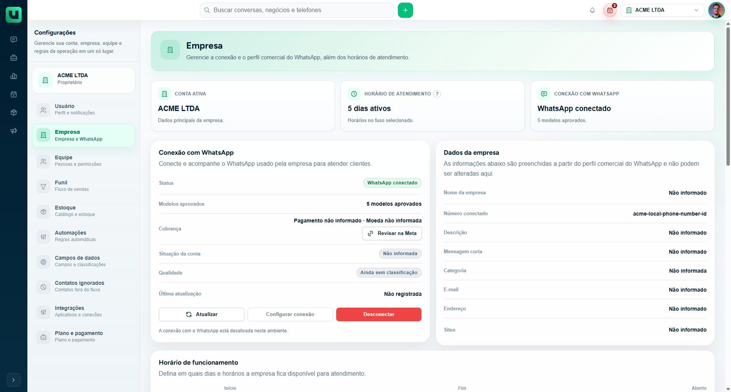Open the cube inventory icon in left rail
Image resolution: width=731 pixels, height=392 pixels.
click(x=14, y=113)
